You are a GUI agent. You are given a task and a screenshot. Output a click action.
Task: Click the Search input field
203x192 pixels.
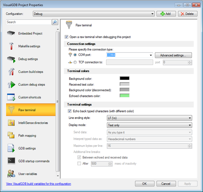point(29,22)
